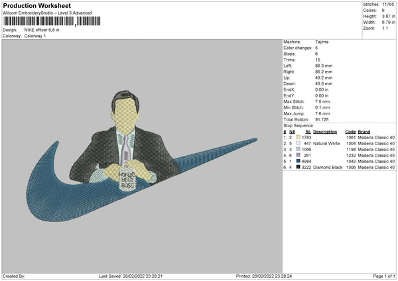Viewport: 398px width, 281px height.
Task: Click the 'Production Worksheet' title
Action: [36, 5]
